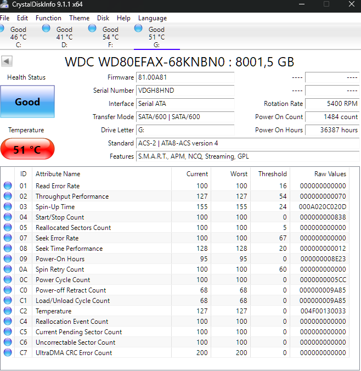Screen dimensions: 361x371
Task: Click the Power On Hours field 36387 hours
Action: click(332, 130)
